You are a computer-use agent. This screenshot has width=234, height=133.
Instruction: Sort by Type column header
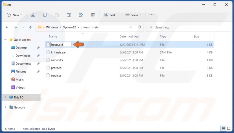point(163,36)
